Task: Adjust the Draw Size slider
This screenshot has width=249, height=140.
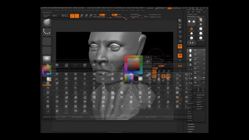Action: point(137,17)
